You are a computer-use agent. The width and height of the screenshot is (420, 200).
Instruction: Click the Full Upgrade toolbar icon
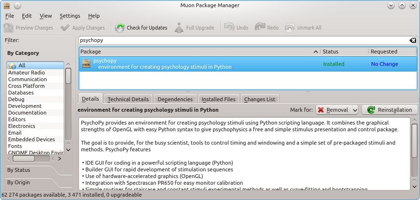[179, 28]
